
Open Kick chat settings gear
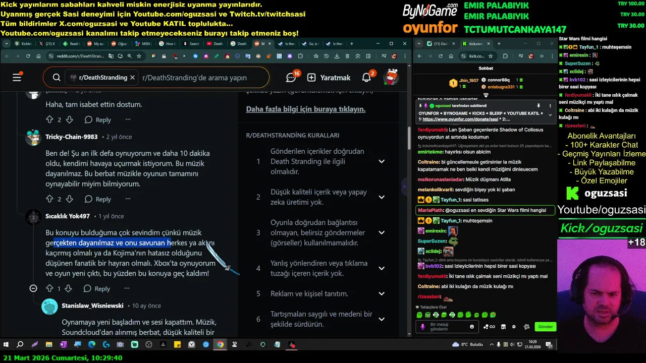(x=514, y=327)
